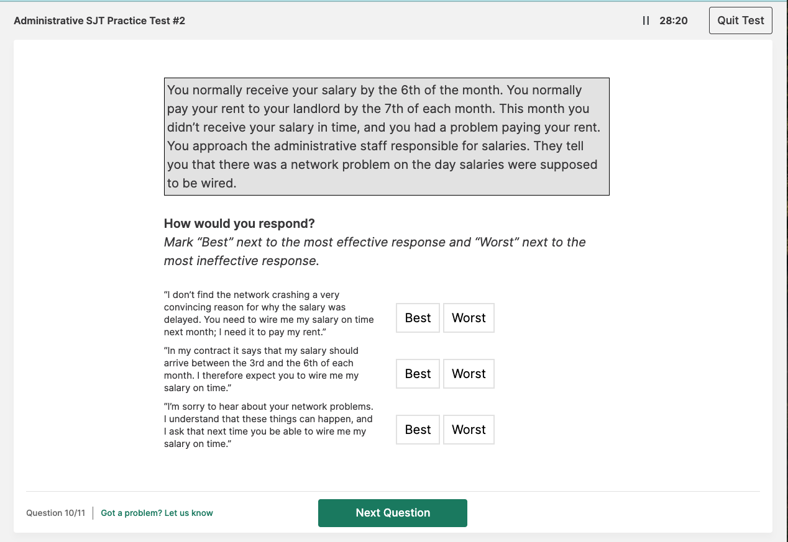
Task: Click the italic Best/Worst instruction text
Action: 375,251
